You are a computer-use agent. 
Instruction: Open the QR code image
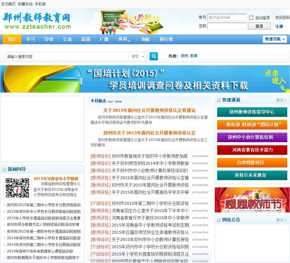tap(17, 187)
